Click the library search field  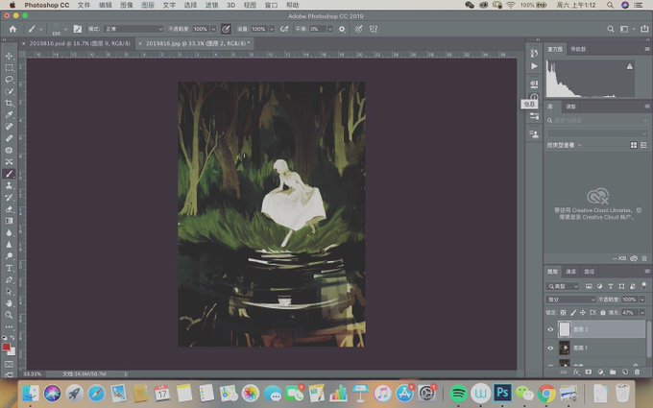coord(596,120)
